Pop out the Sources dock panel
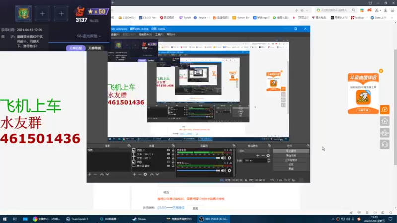Viewport: 397px width, 223px height. 173,146
